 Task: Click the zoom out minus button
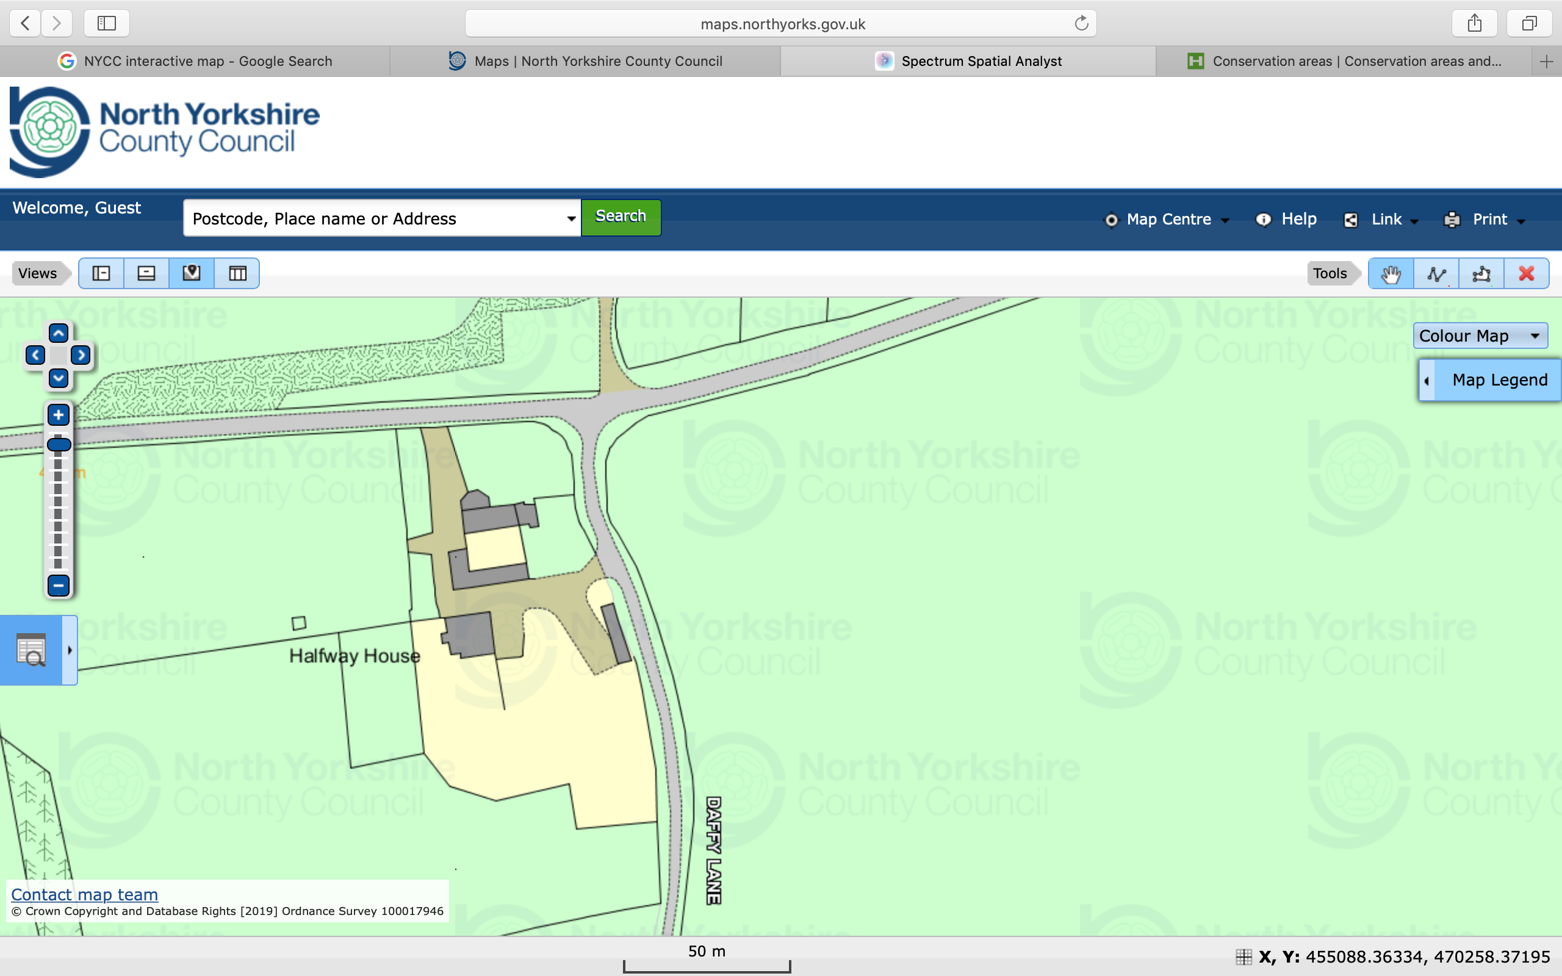point(58,586)
